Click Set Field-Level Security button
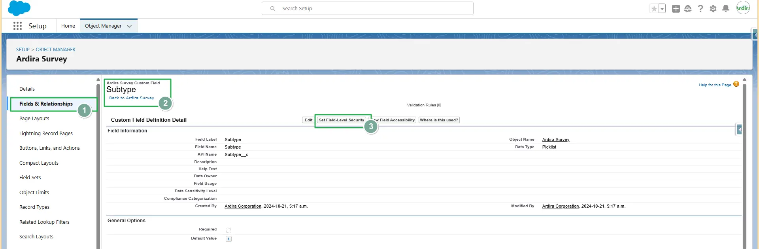 (x=342, y=120)
